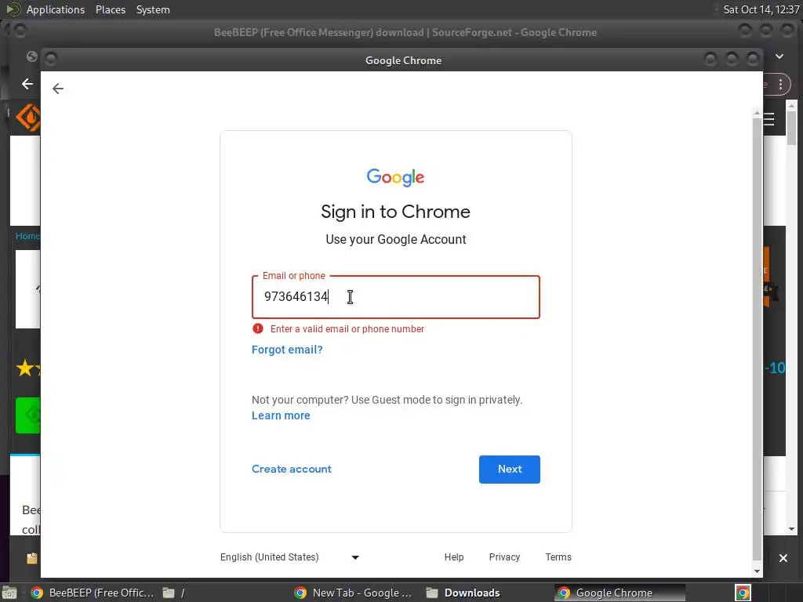The image size is (803, 602).
Task: Click the SourceForge orange logo
Action: click(x=28, y=118)
